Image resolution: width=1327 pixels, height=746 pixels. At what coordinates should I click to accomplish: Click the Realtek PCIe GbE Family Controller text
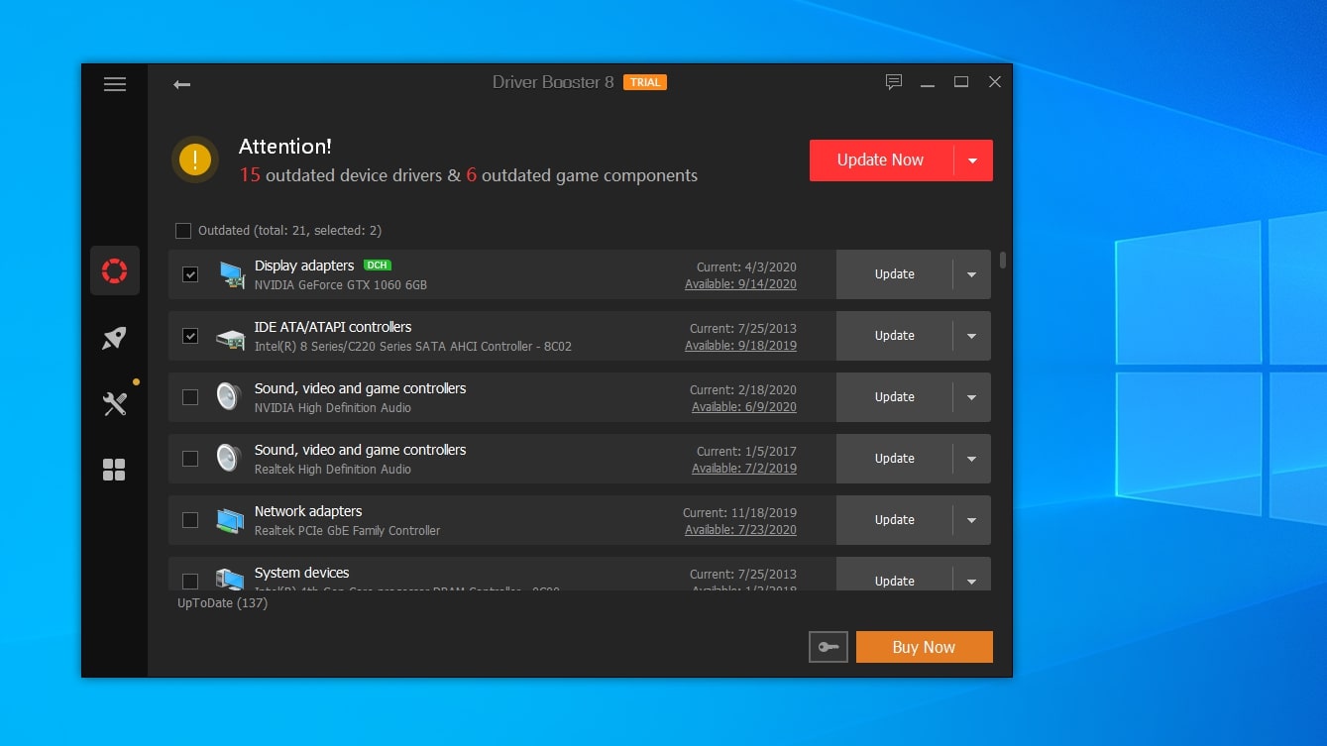coord(348,531)
